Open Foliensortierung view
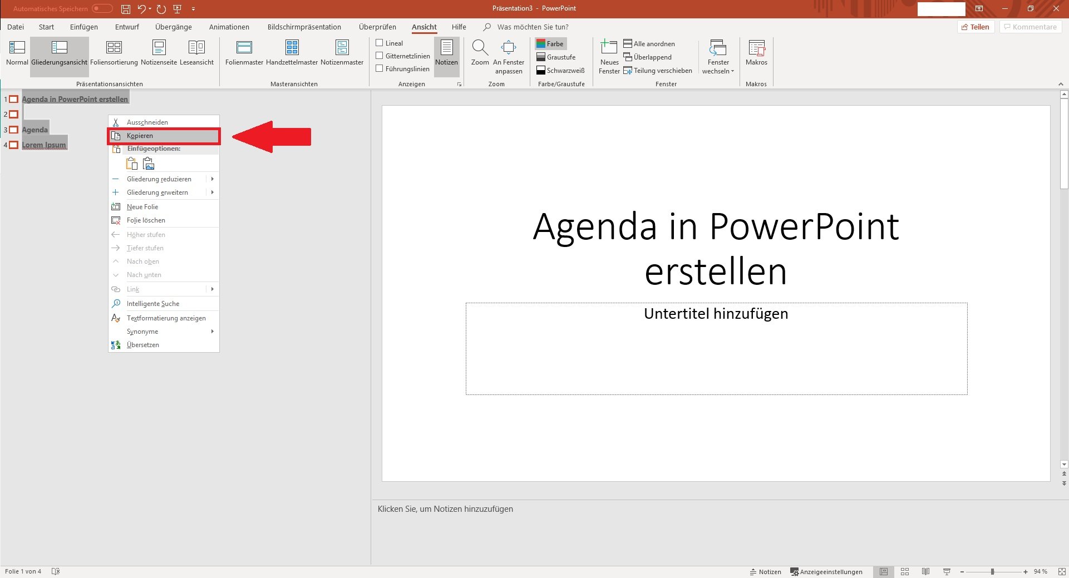The height and width of the screenshot is (578, 1069). tap(114, 53)
